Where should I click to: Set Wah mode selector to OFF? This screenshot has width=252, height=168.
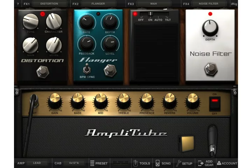141,20
